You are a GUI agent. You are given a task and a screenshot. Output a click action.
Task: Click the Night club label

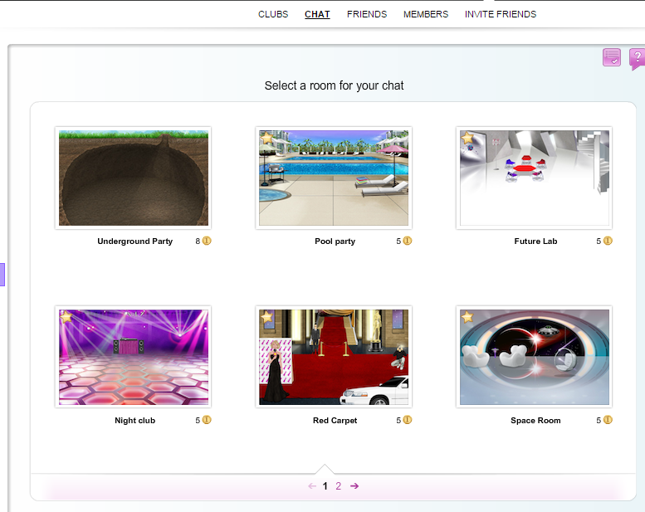pyautogui.click(x=135, y=420)
